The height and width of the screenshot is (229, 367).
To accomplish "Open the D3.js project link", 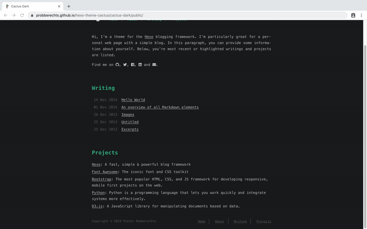I will (98, 206).
